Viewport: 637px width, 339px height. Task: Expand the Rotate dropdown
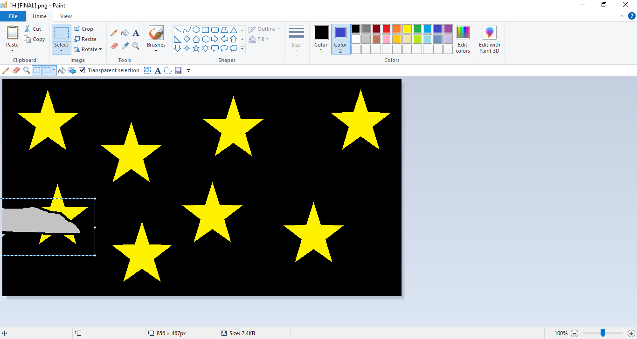(88, 49)
